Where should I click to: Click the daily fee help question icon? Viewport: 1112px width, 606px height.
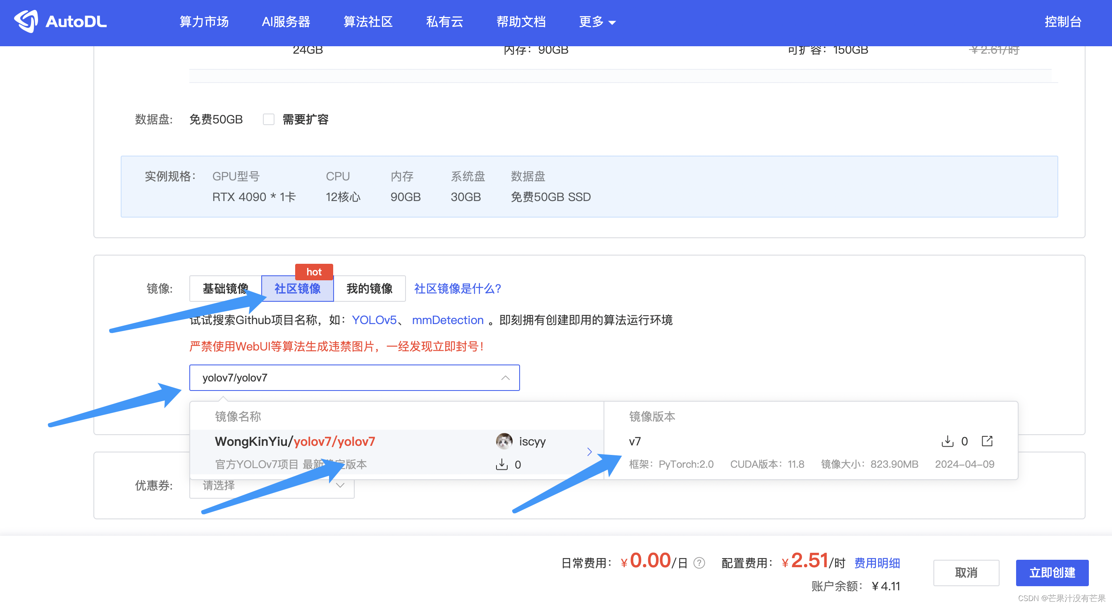pos(699,563)
